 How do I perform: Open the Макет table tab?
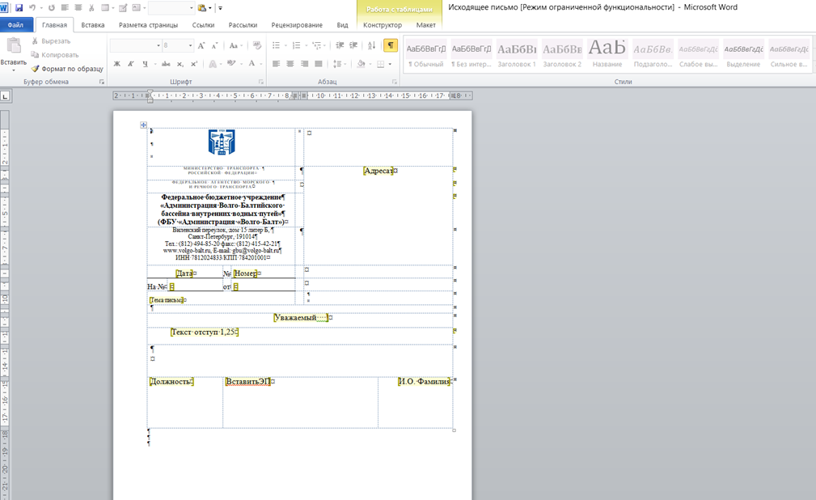click(425, 25)
